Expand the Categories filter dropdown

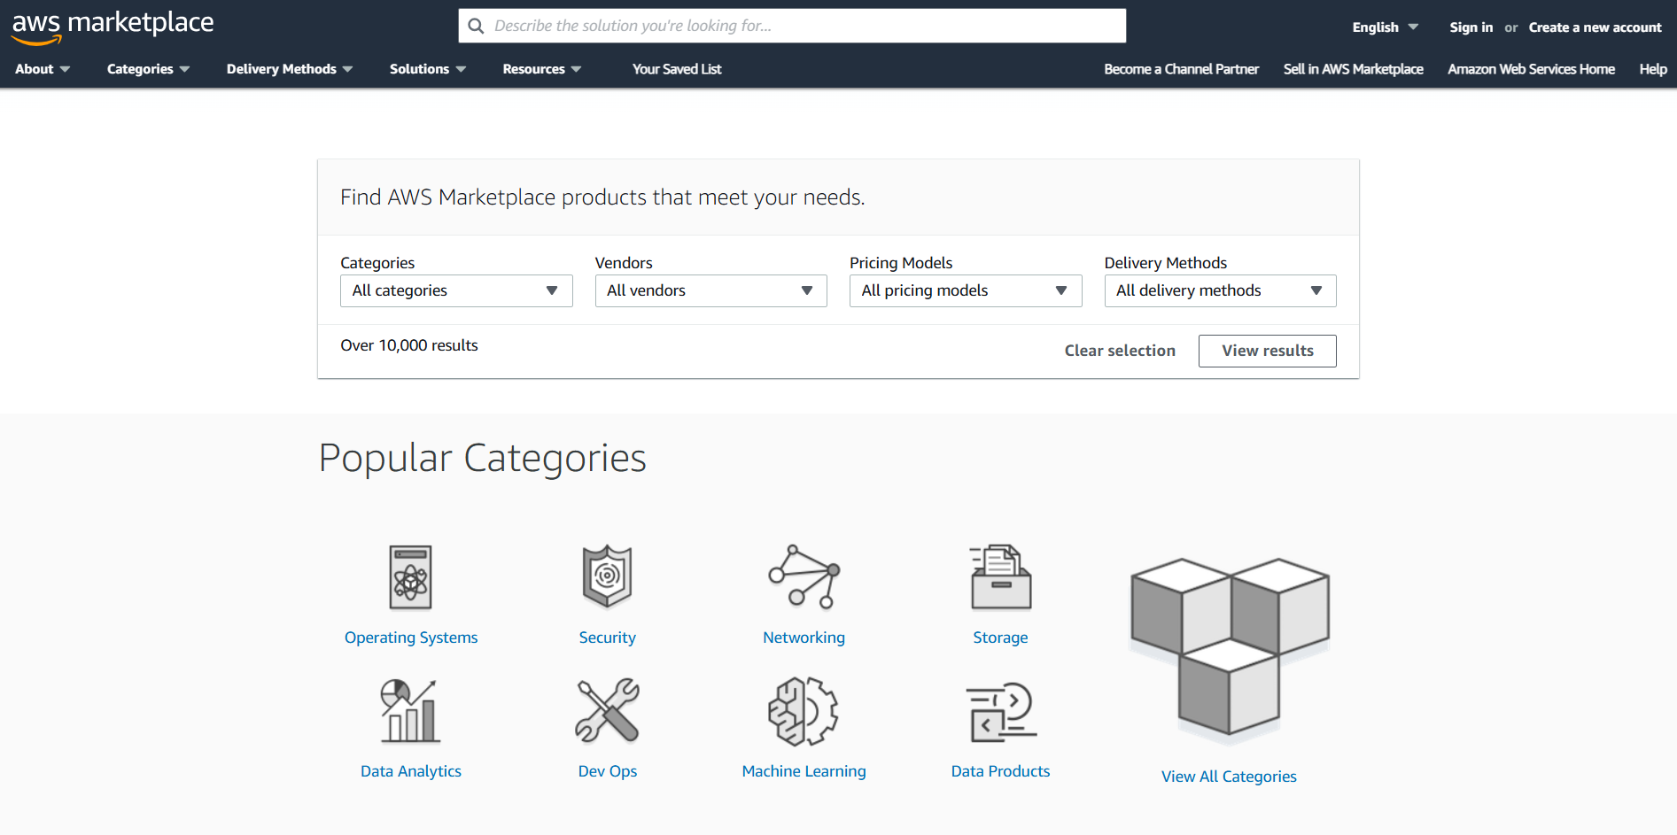tap(456, 290)
